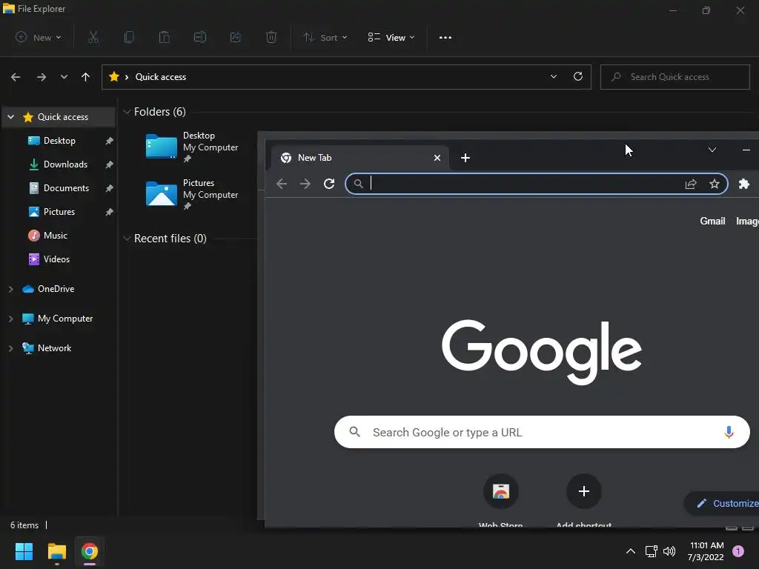Select Pictures in the navigation pane

[59, 212]
